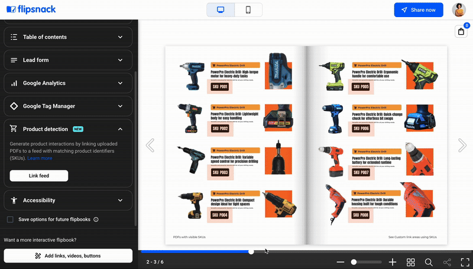This screenshot has height=269, width=473.
Task: Click the Google Tag Manager diamond icon
Action: 14,106
